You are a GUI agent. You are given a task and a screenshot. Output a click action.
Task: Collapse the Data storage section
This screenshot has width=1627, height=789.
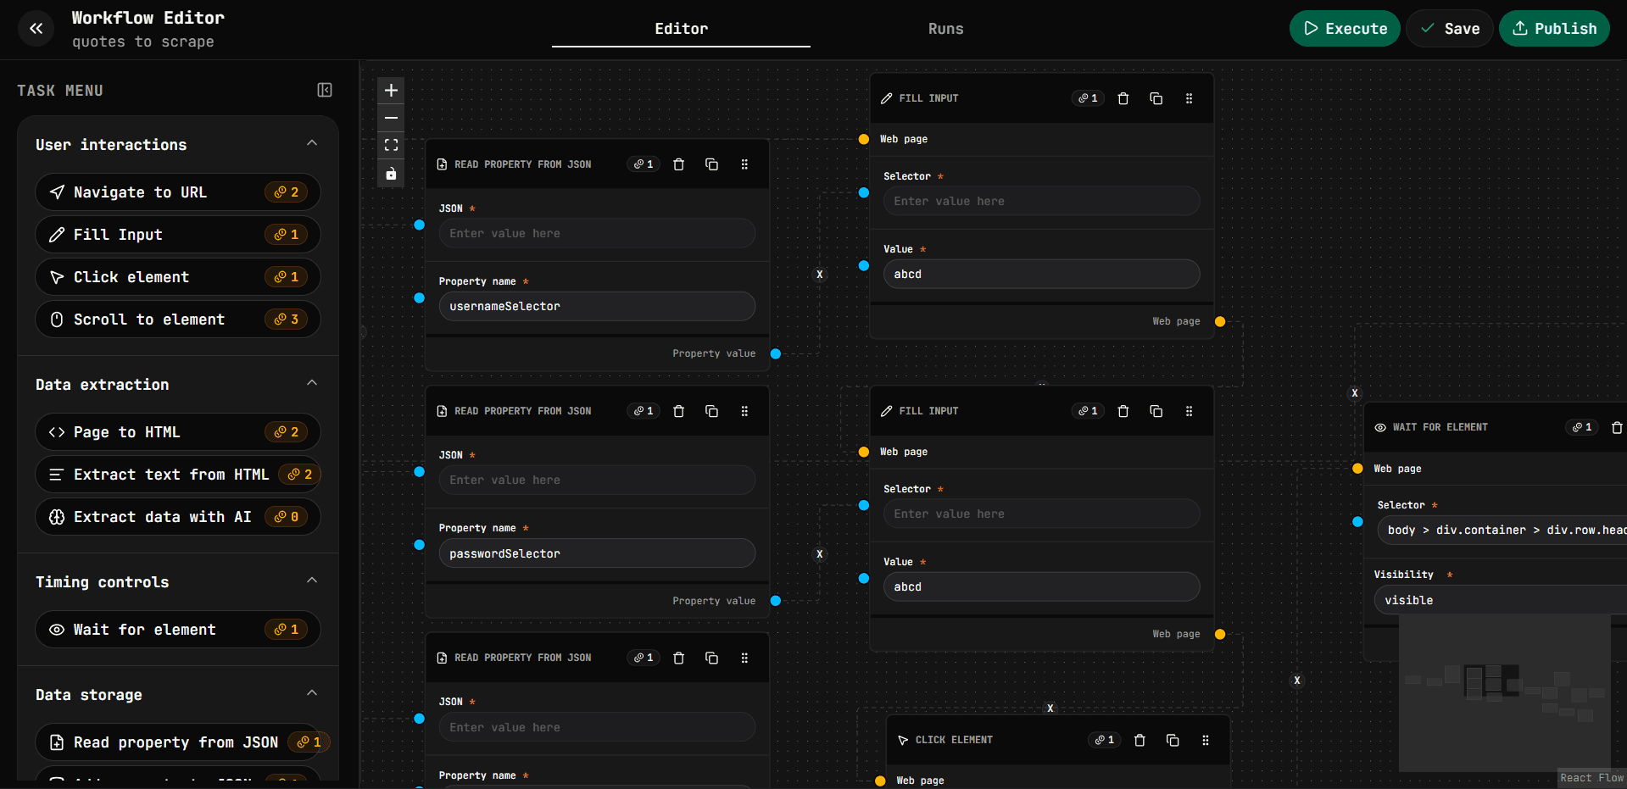pyautogui.click(x=312, y=693)
